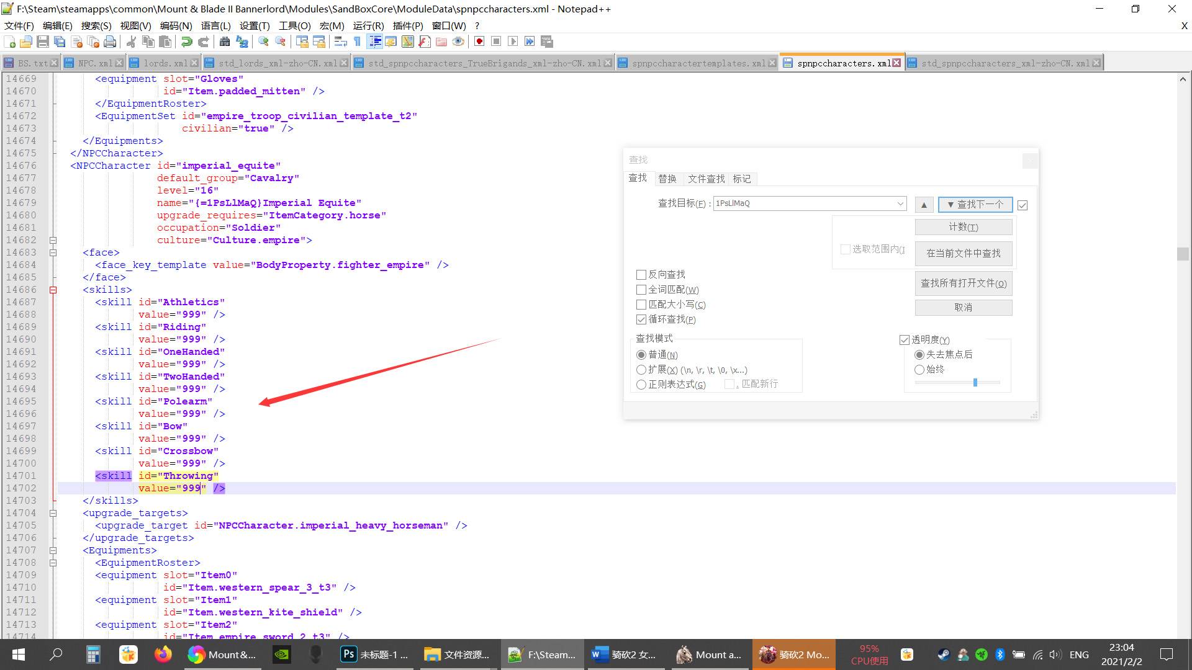Click the Close All toolbar icon
The image size is (1192, 670).
click(93, 42)
